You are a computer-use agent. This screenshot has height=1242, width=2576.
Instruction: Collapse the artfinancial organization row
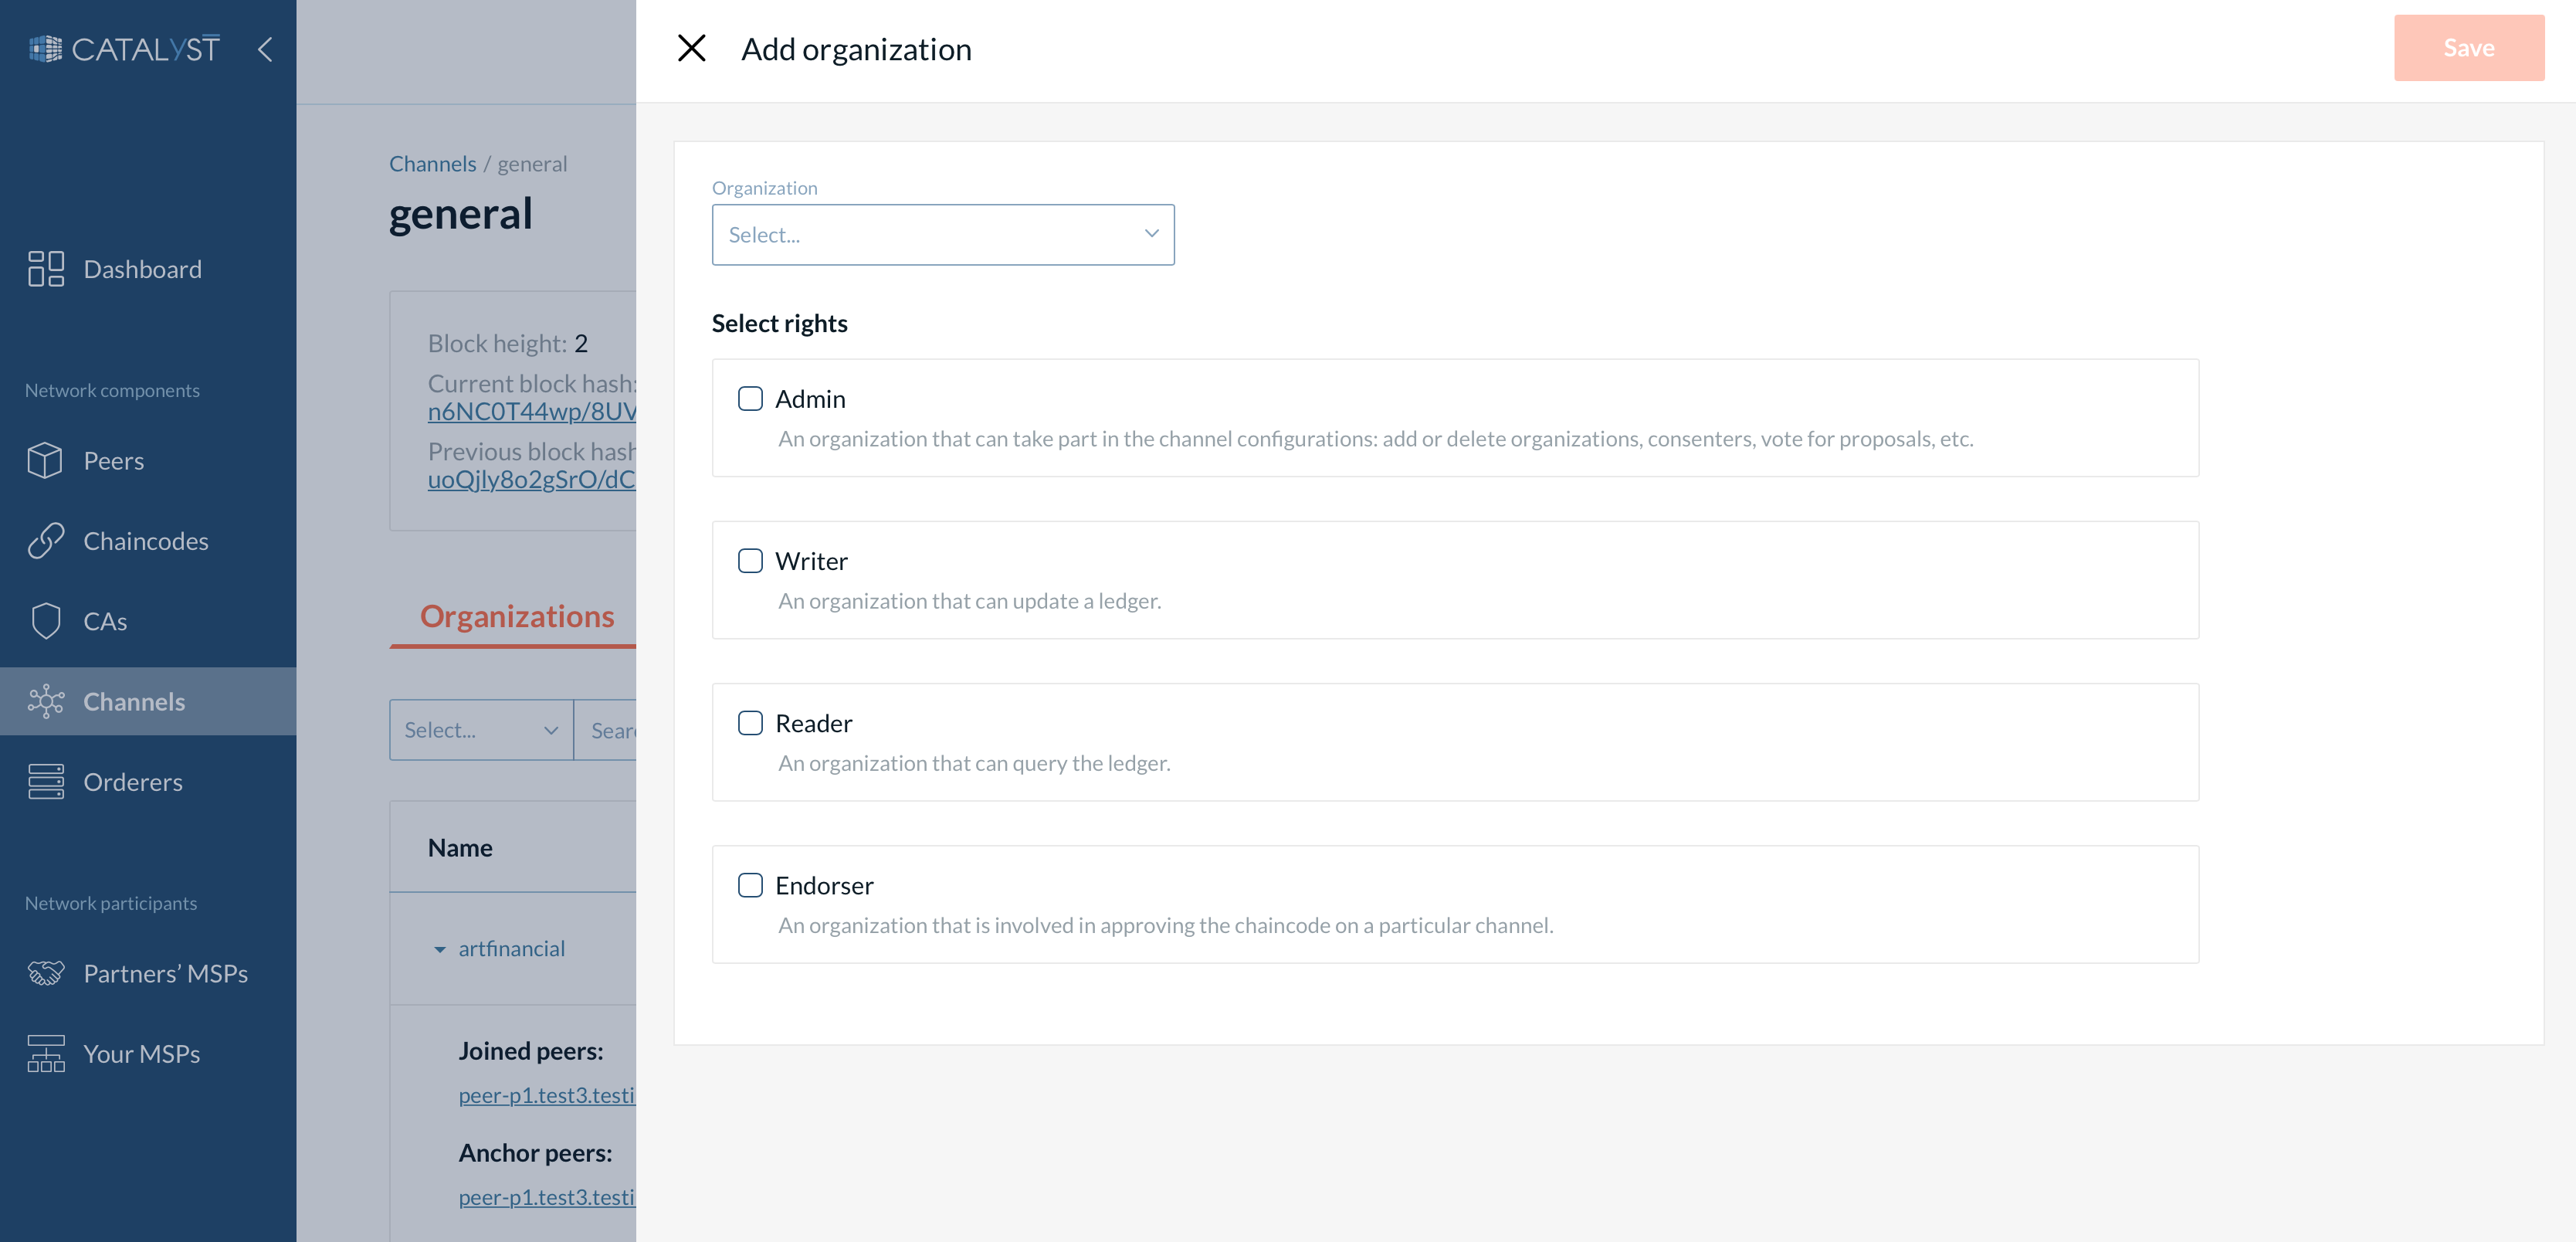(x=440, y=949)
